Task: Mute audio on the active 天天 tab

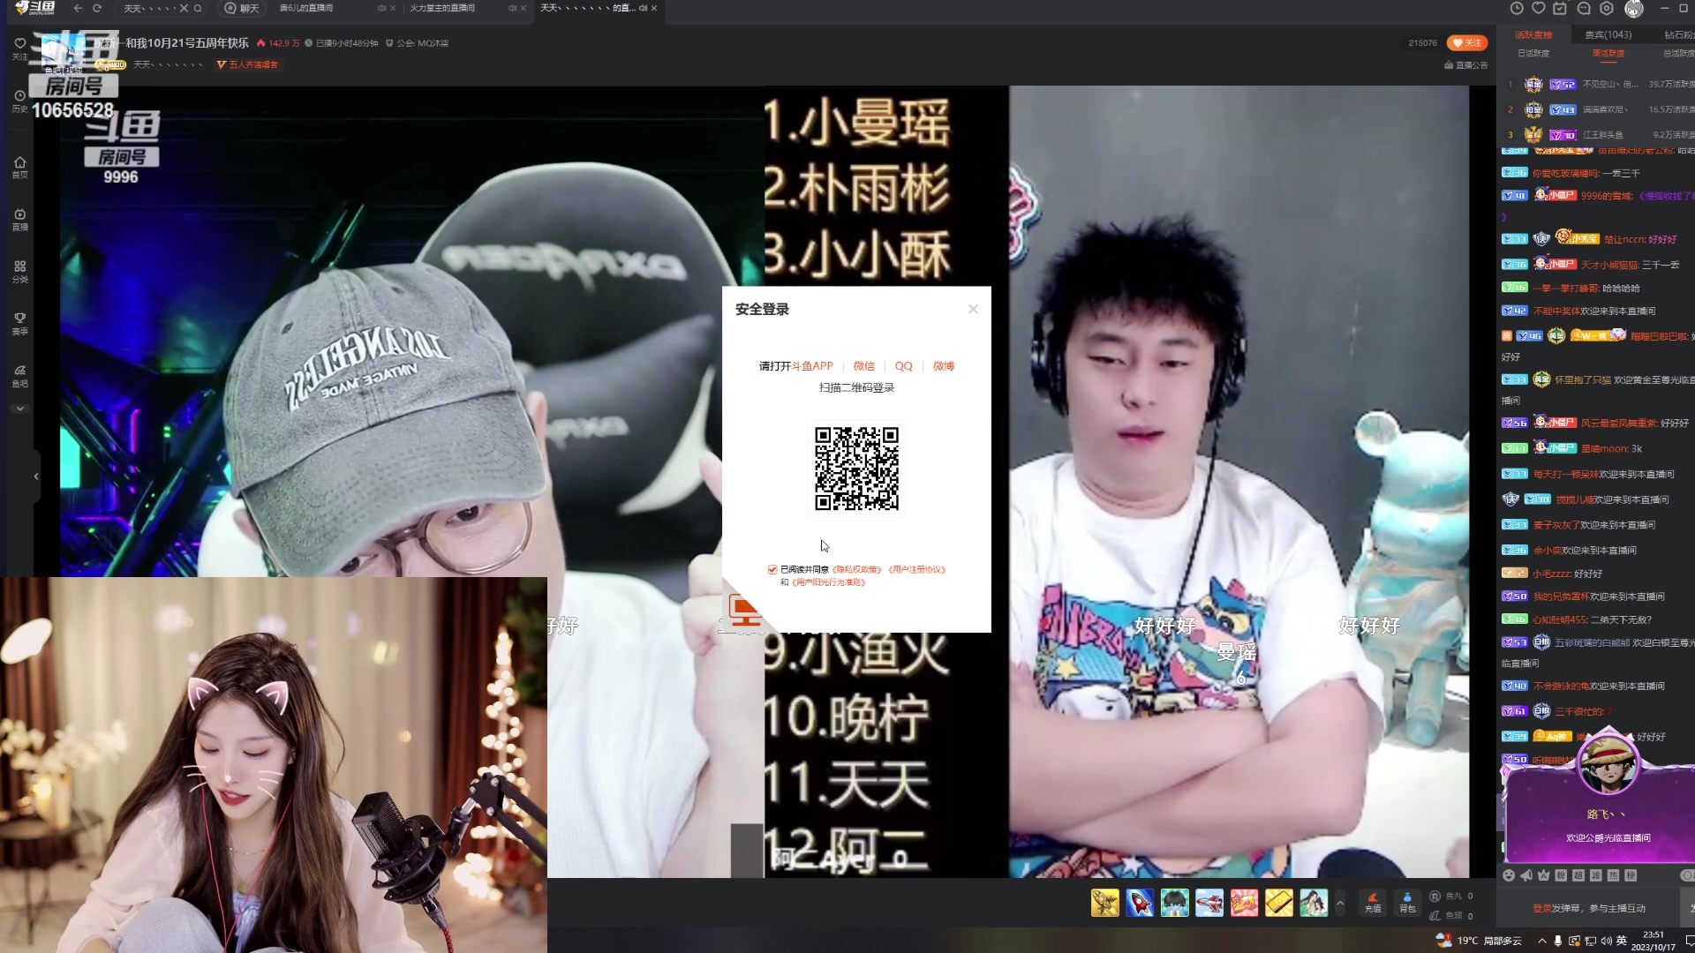Action: tap(643, 8)
